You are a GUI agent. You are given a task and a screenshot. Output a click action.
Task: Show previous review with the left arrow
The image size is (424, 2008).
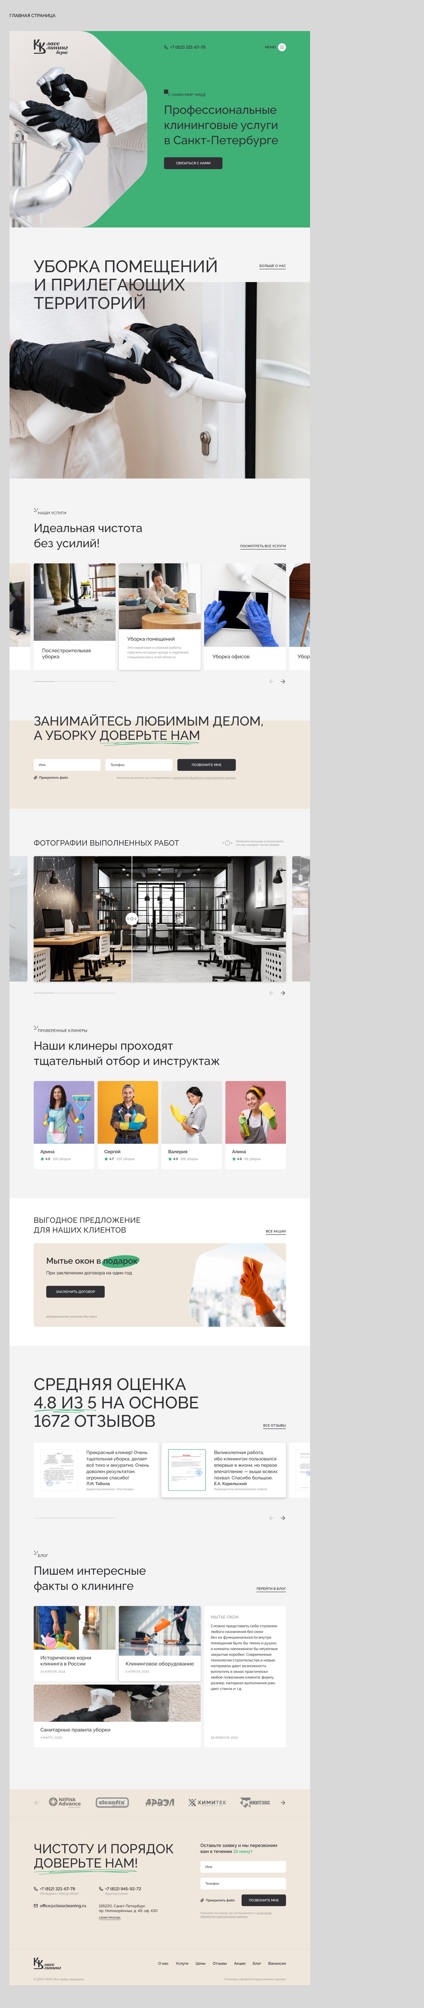[271, 1518]
